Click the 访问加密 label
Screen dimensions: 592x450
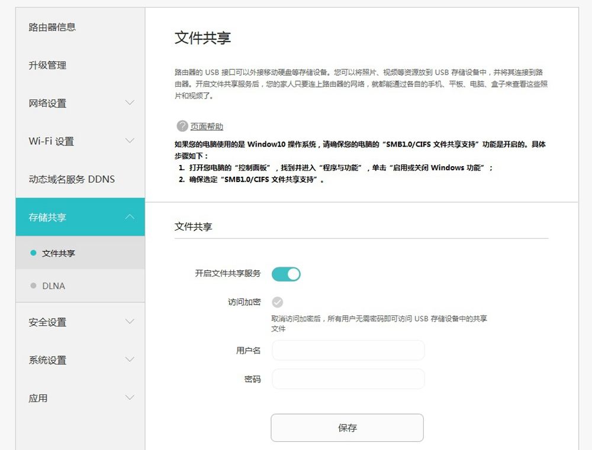pos(244,302)
